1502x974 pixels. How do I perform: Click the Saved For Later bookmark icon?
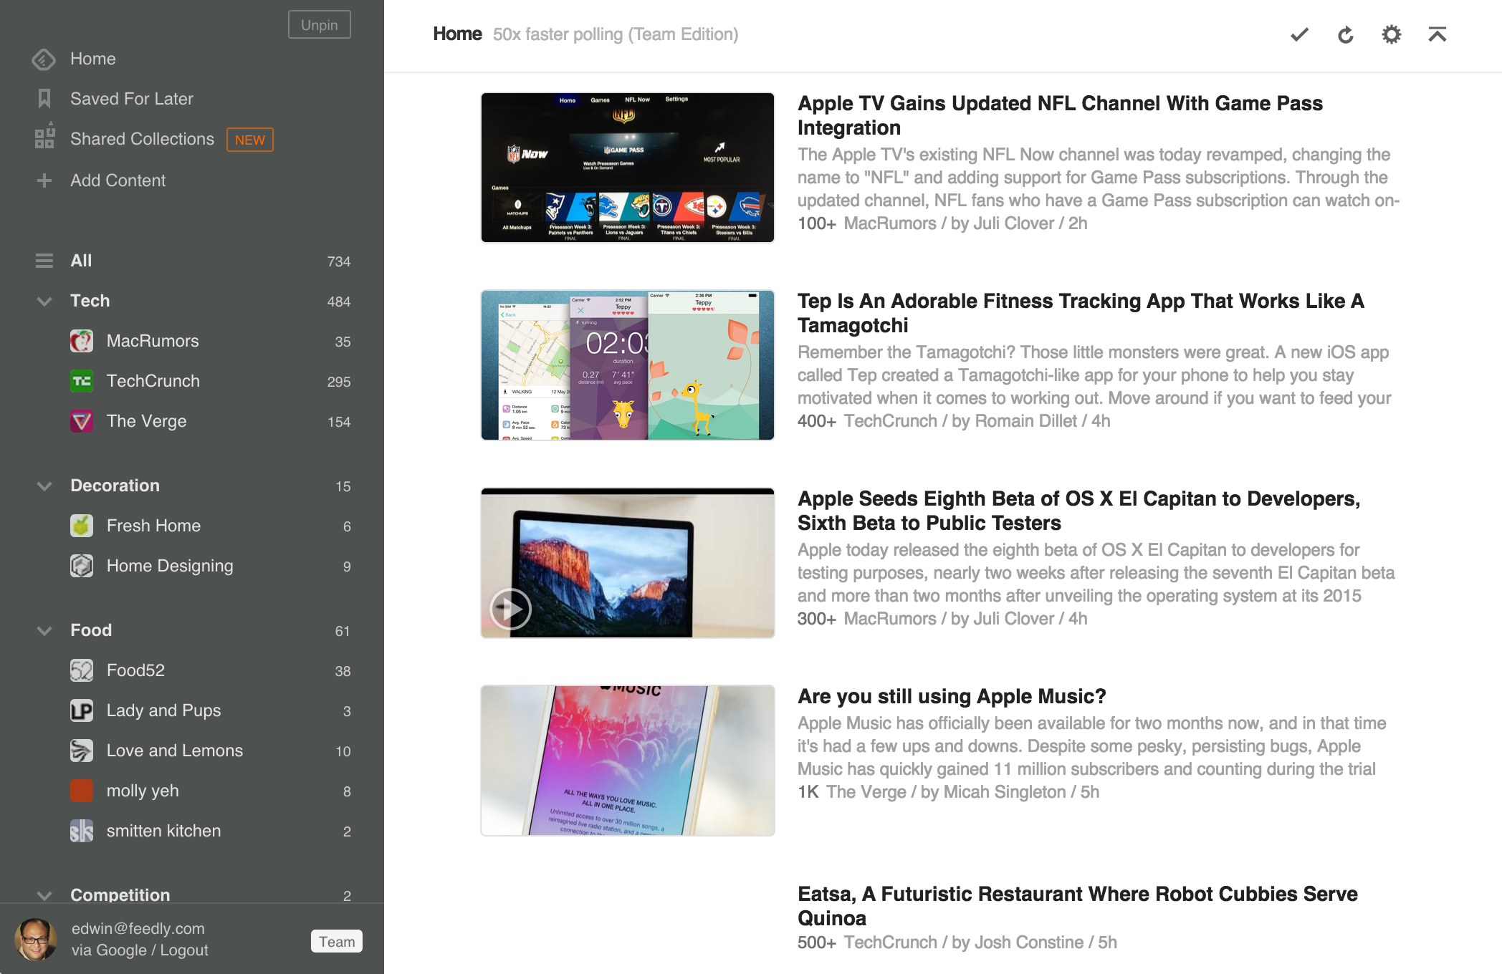(44, 97)
